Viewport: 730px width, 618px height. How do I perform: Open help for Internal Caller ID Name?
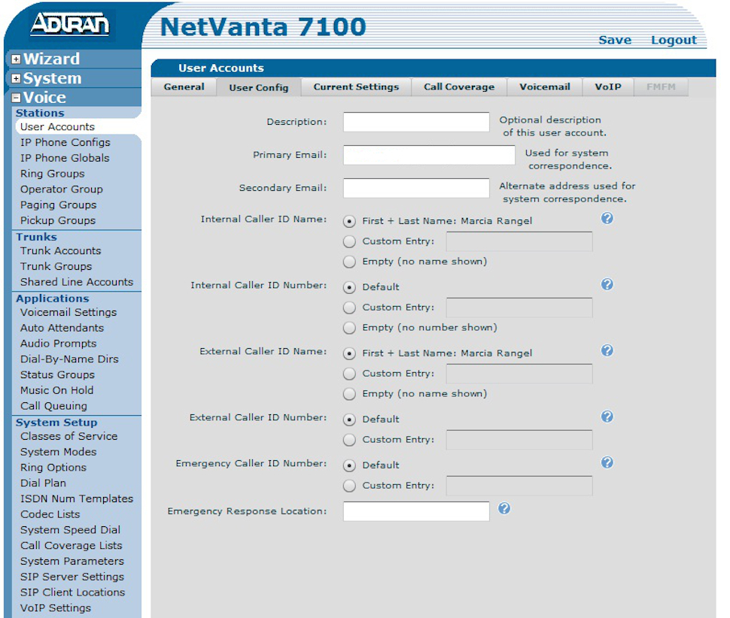[x=607, y=218]
